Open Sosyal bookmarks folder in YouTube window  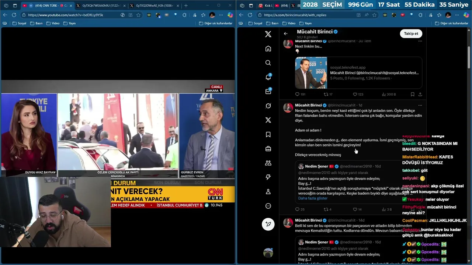(x=19, y=23)
